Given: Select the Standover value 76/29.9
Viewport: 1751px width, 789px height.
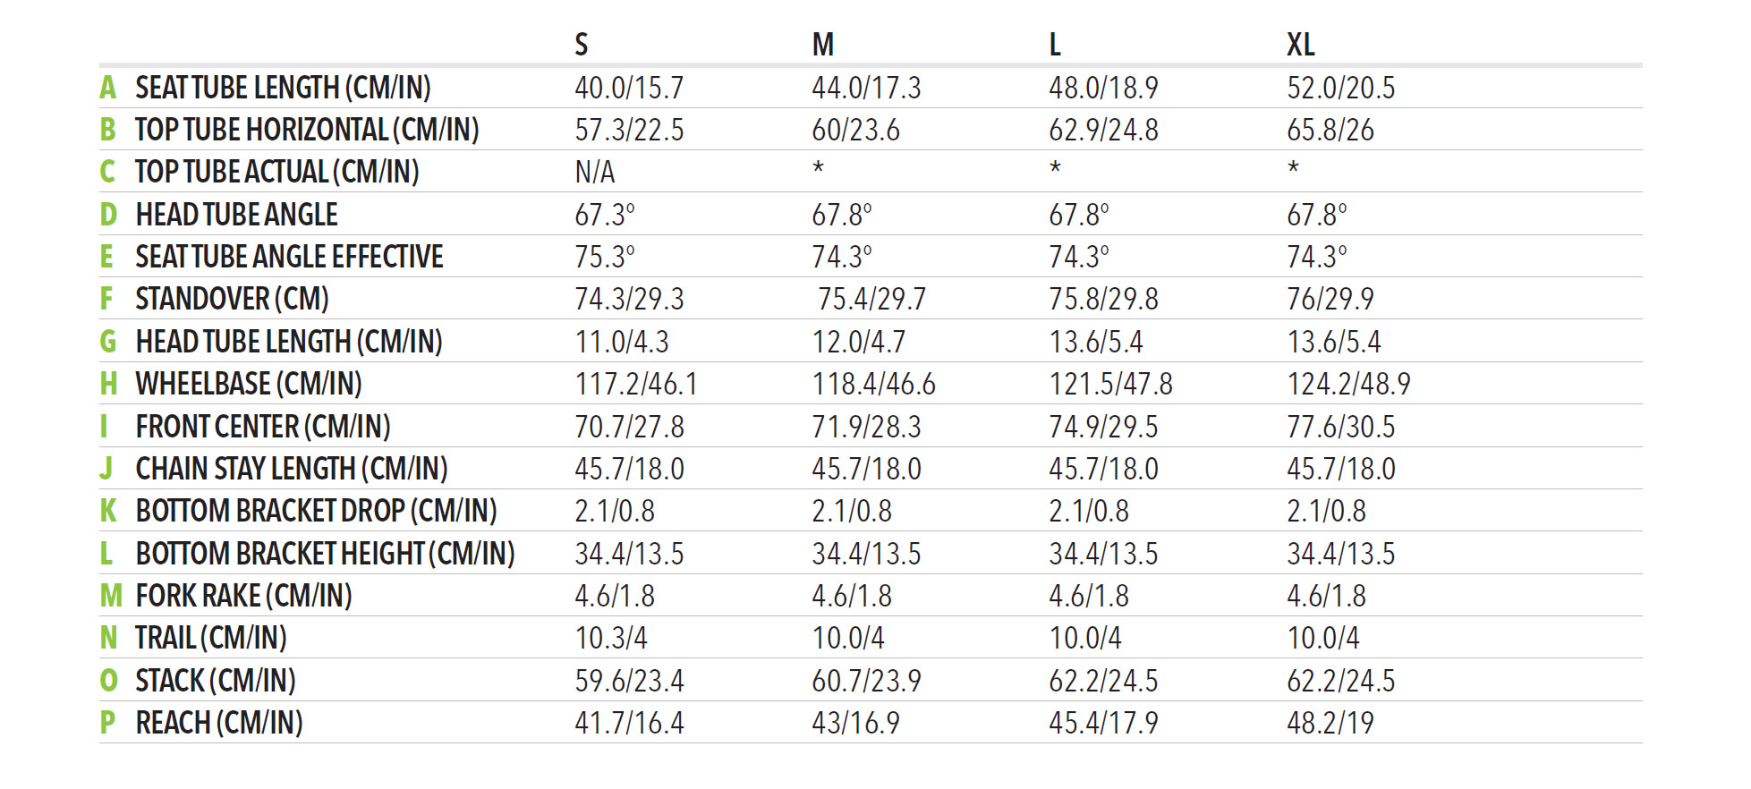Looking at the screenshot, I should click(1330, 299).
